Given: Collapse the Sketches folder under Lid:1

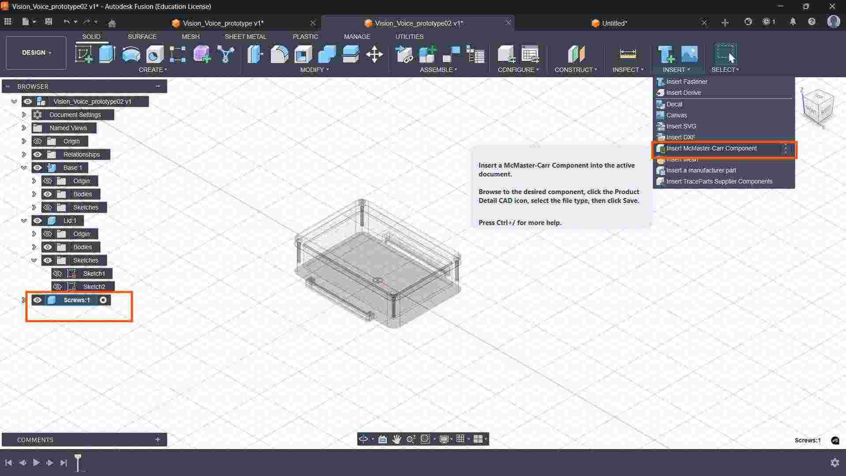Looking at the screenshot, I should 34,260.
